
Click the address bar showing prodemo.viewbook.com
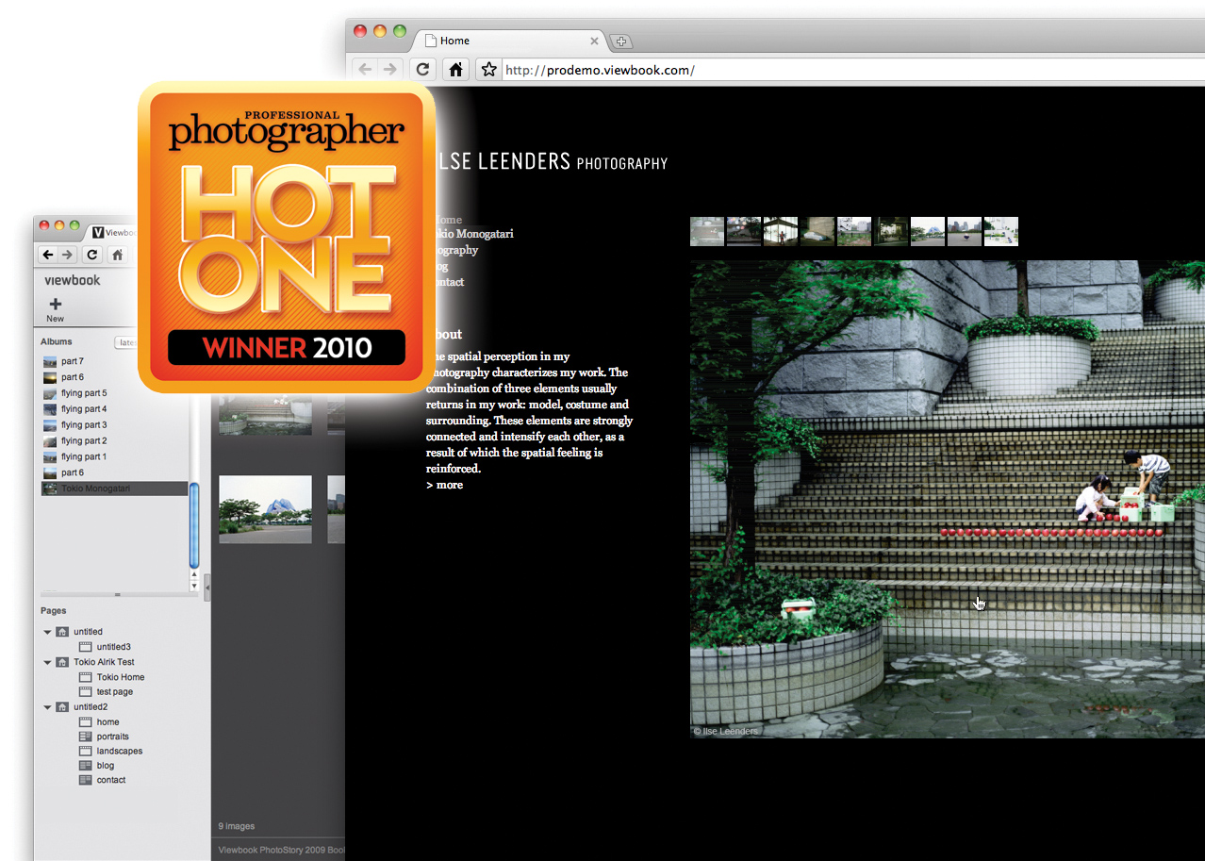tap(853, 70)
